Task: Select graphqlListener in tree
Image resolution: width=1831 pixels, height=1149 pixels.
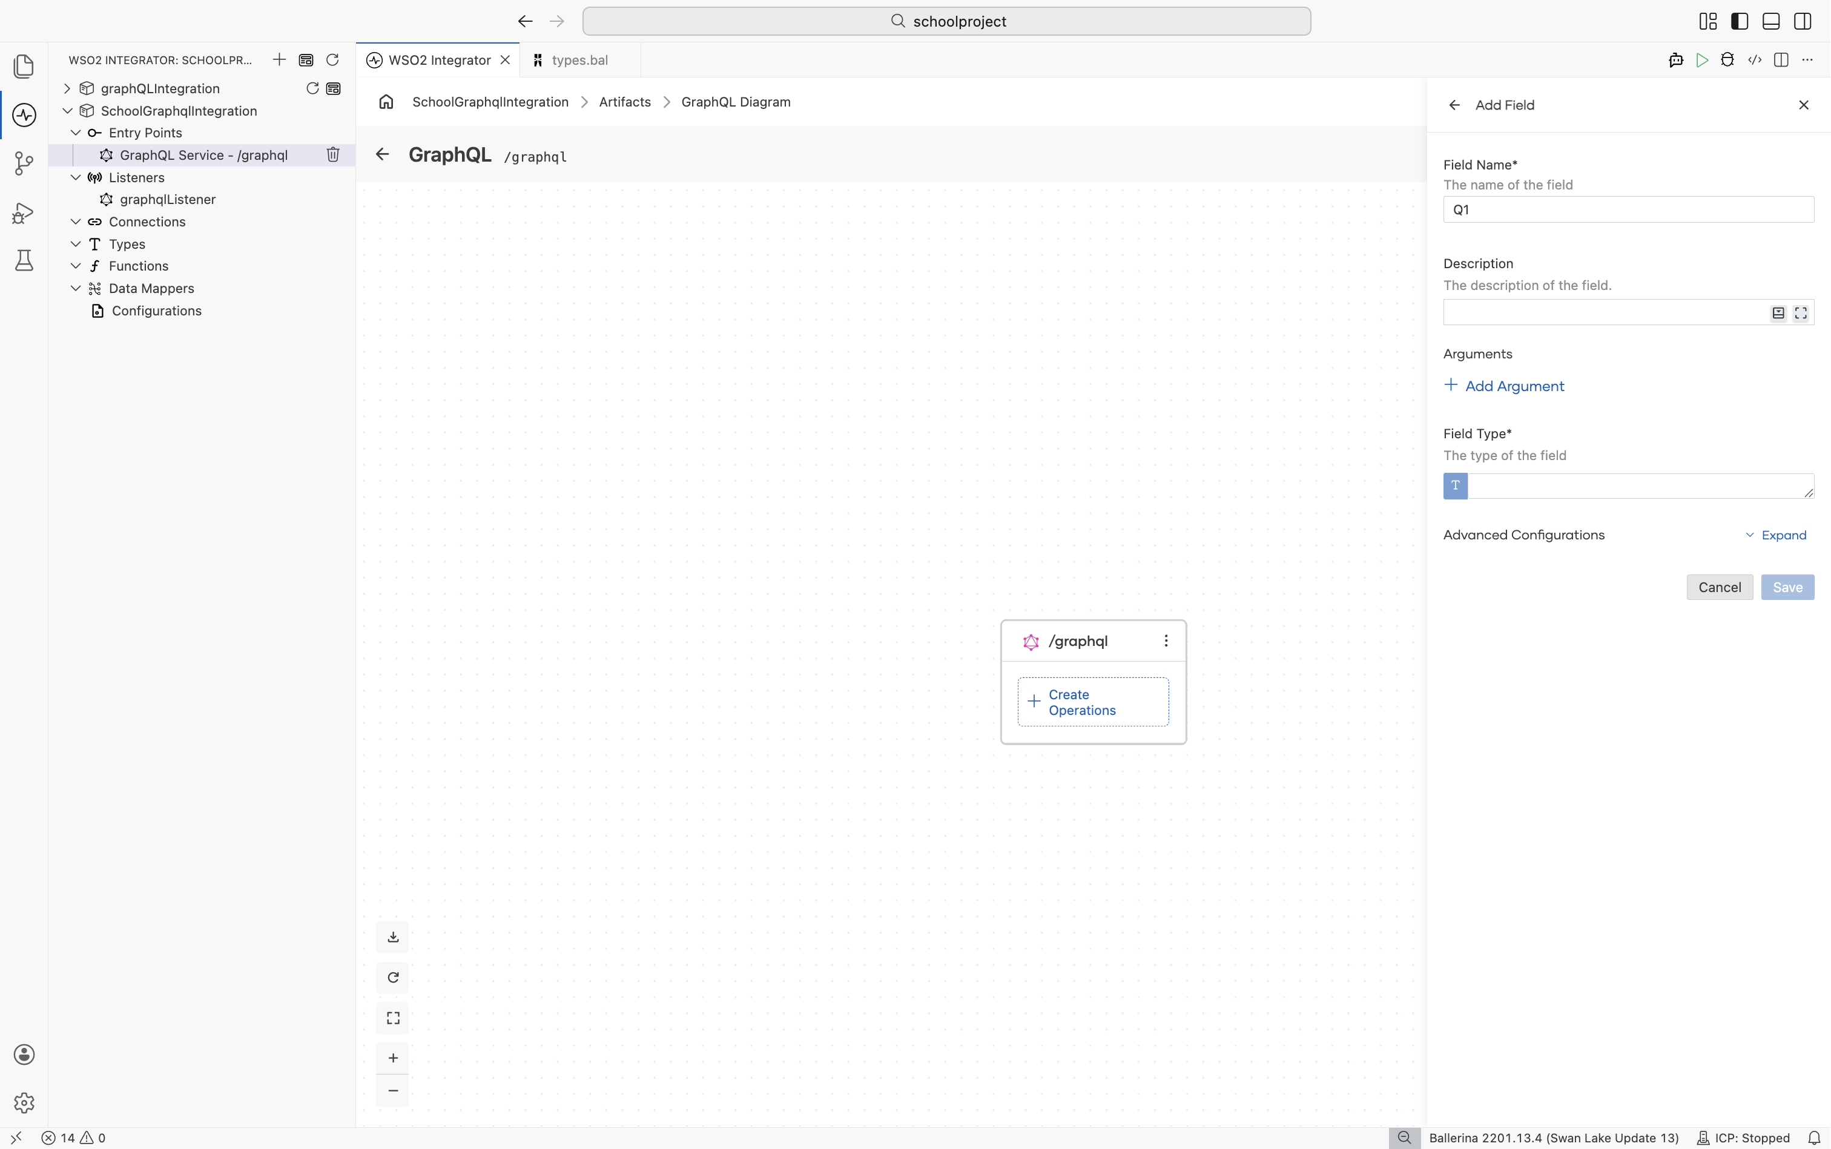Action: [x=167, y=199]
